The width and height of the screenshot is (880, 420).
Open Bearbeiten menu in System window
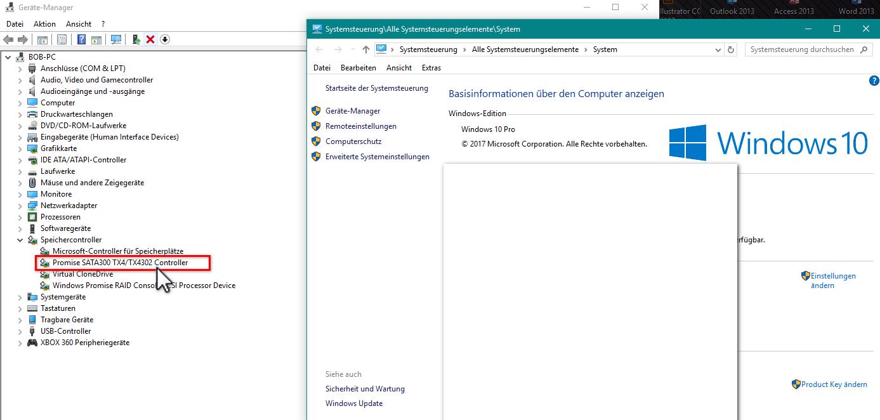358,68
